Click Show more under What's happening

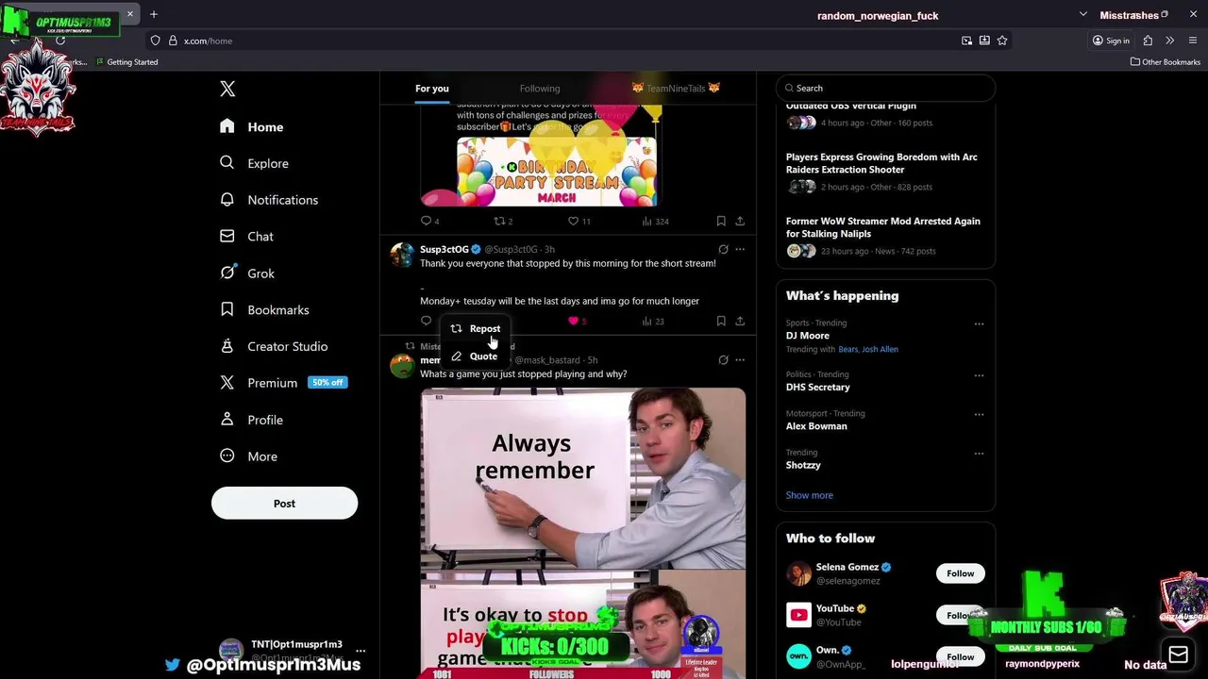810,495
